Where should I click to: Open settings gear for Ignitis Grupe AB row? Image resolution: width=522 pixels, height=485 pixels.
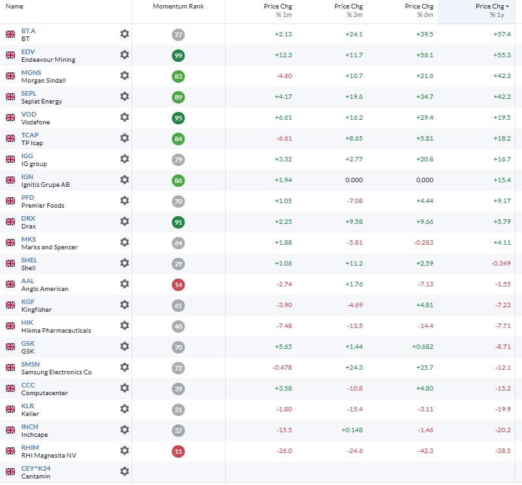tap(124, 180)
